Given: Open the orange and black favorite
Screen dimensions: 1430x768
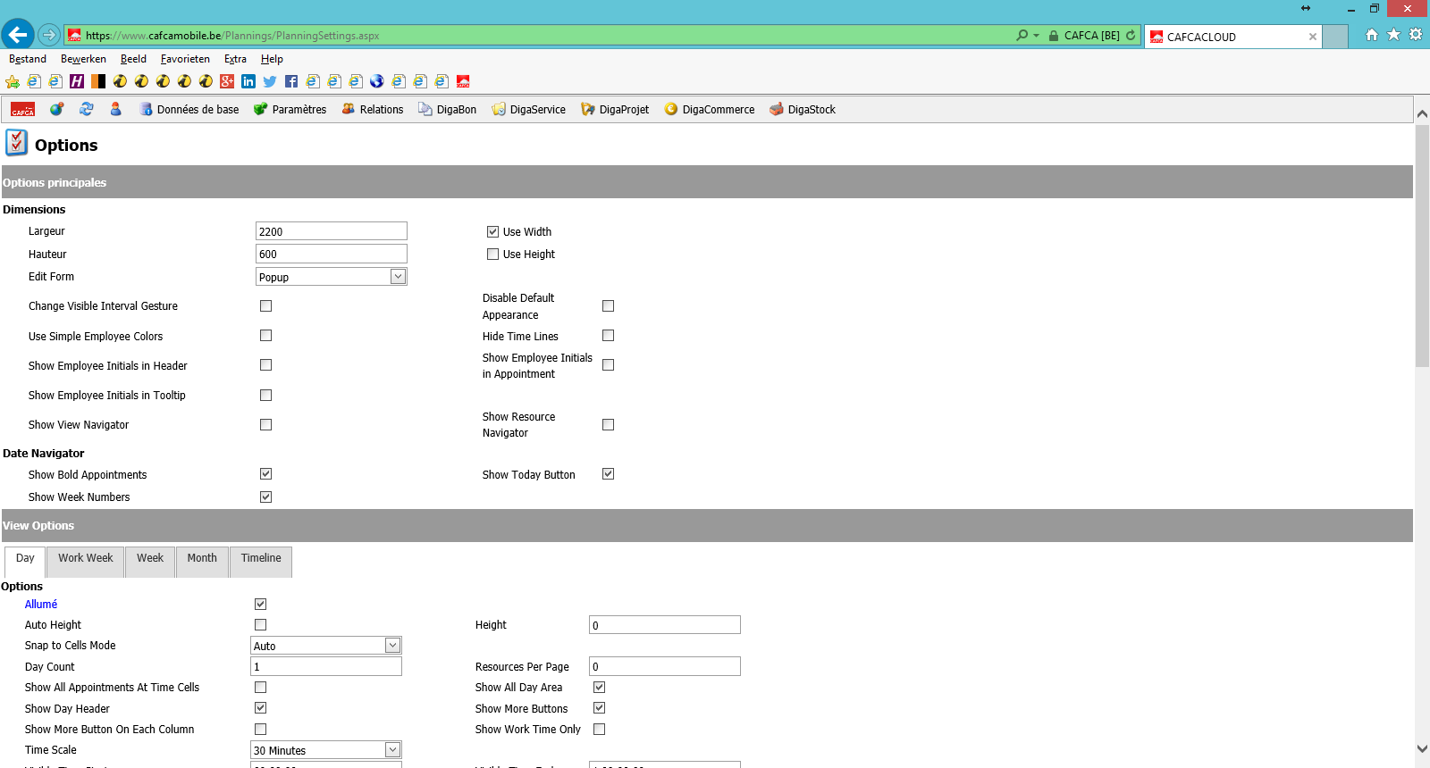Looking at the screenshot, I should point(98,81).
